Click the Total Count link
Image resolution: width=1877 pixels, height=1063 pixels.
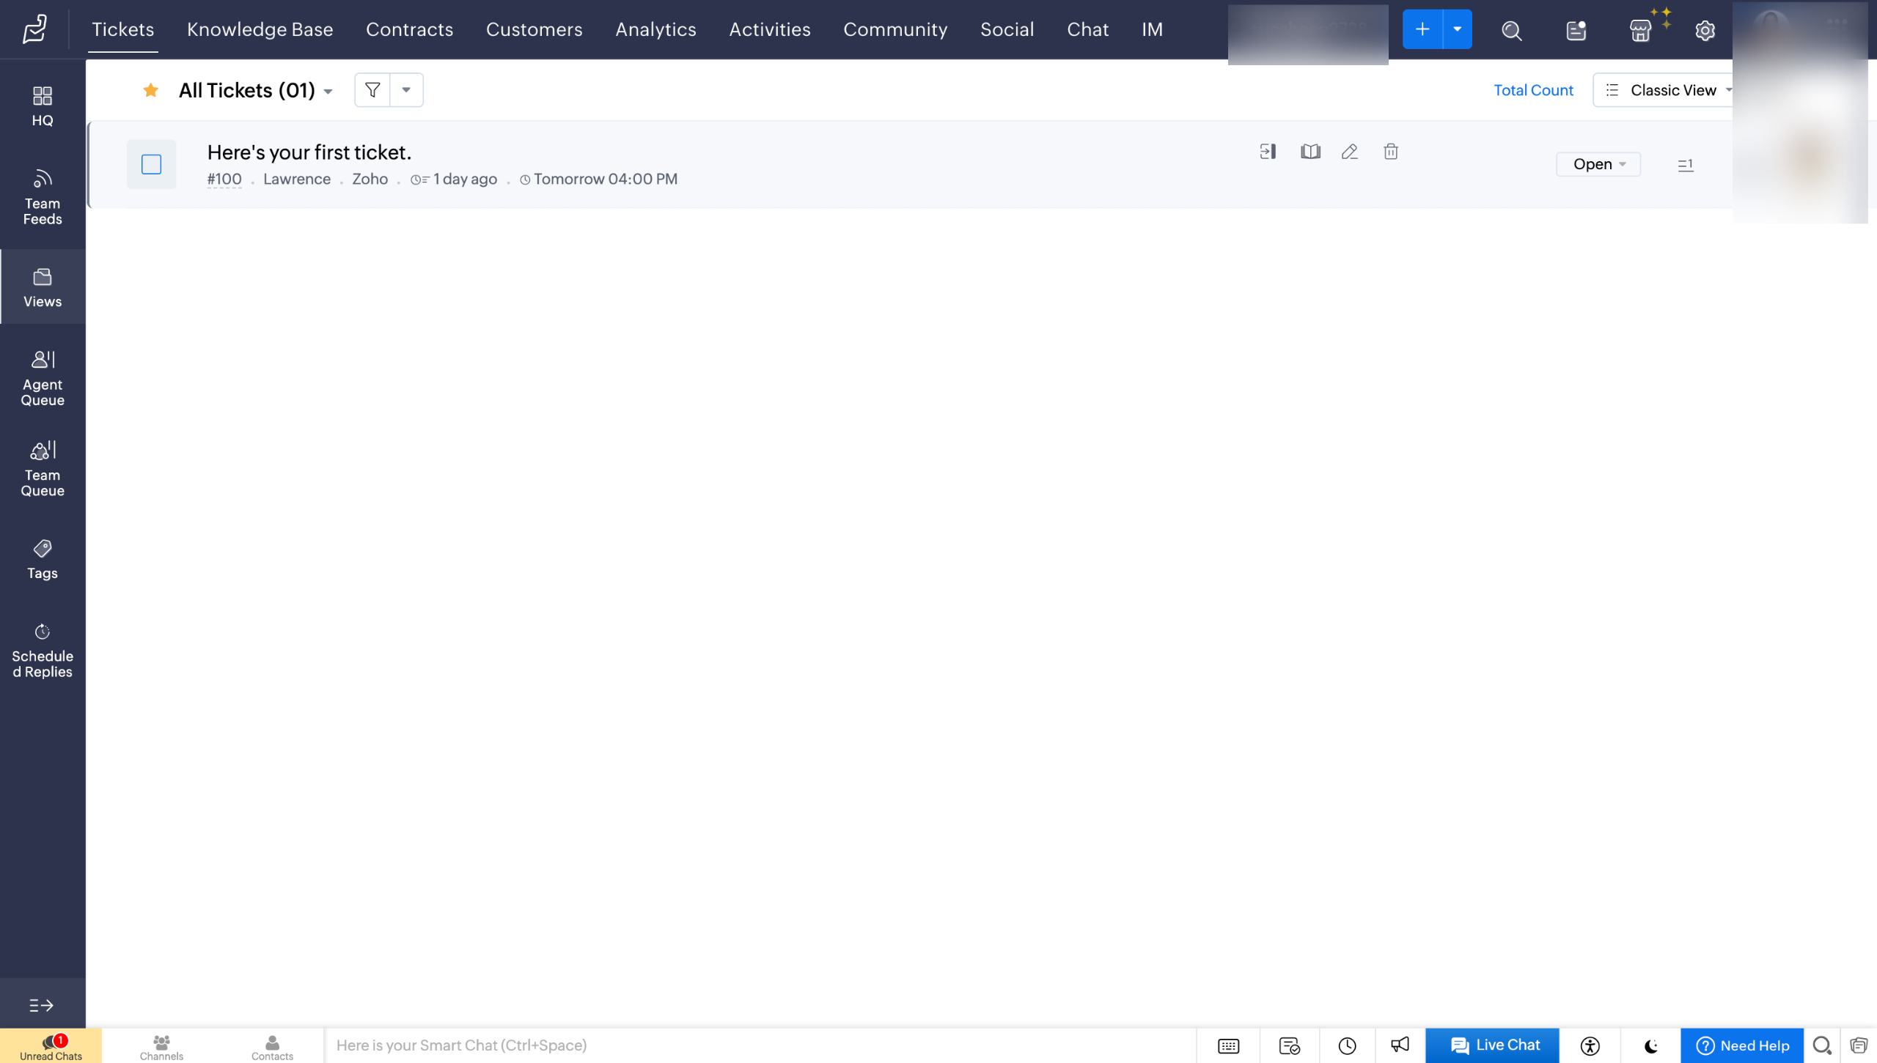point(1533,90)
